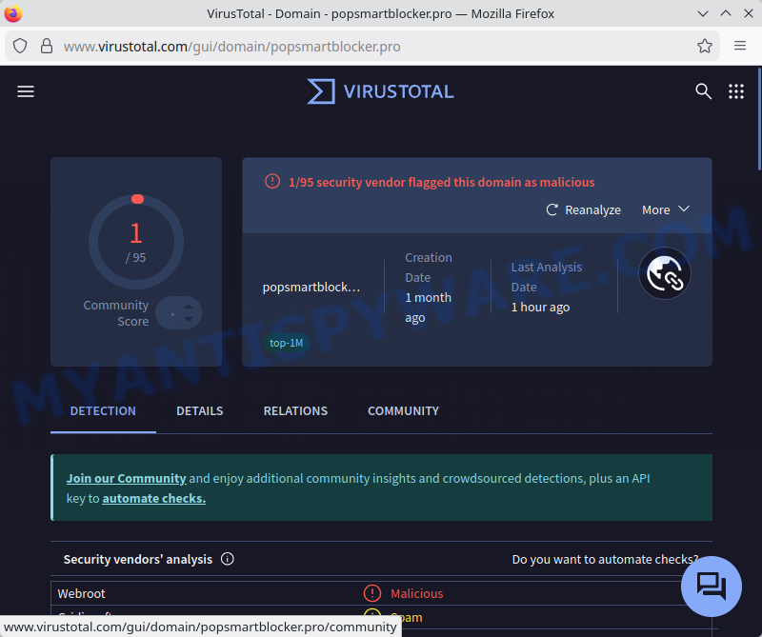
Task: Switch to the Details tab
Action: (x=200, y=411)
